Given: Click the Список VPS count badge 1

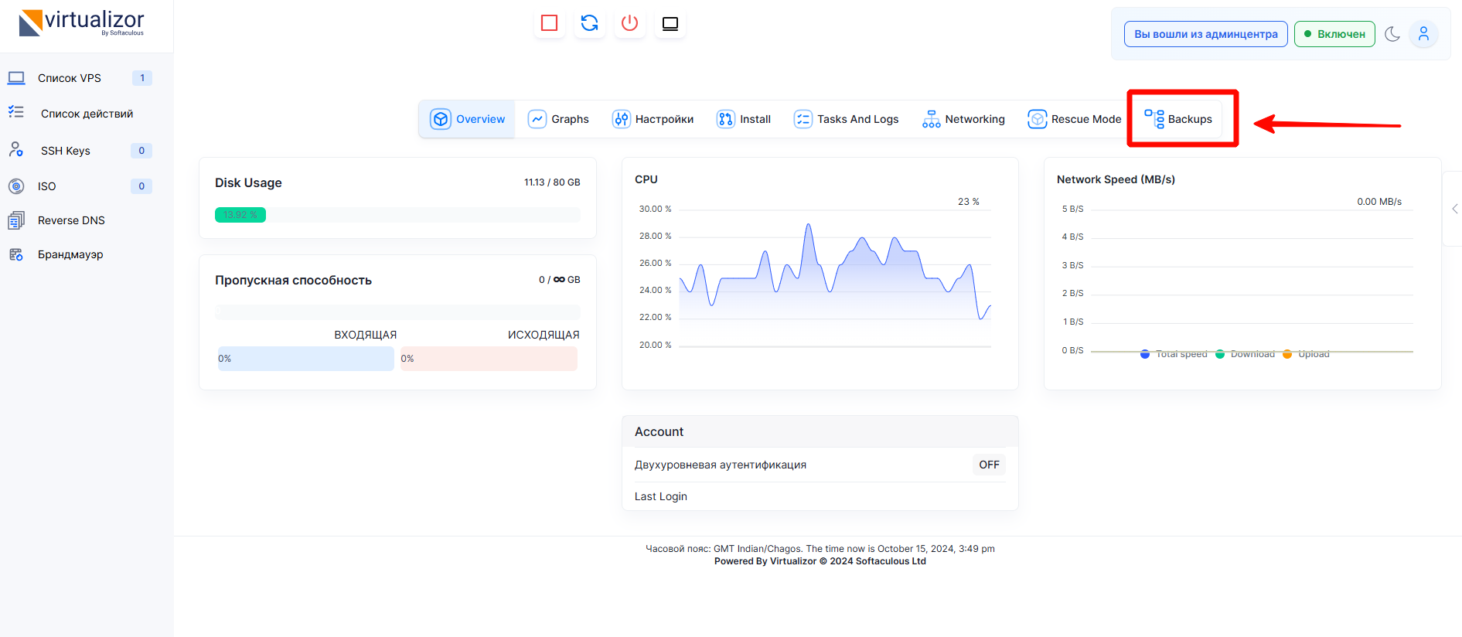Looking at the screenshot, I should (x=142, y=78).
